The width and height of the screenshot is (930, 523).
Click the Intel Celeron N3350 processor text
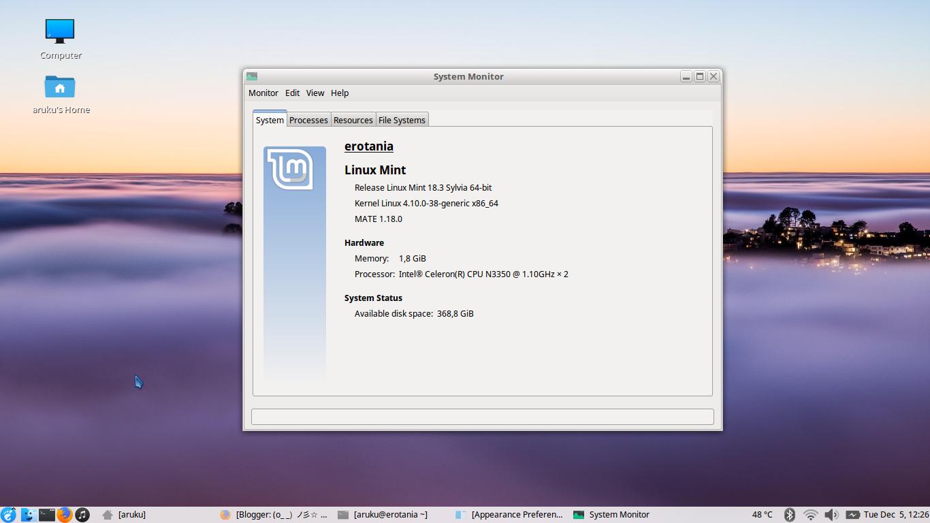(483, 274)
